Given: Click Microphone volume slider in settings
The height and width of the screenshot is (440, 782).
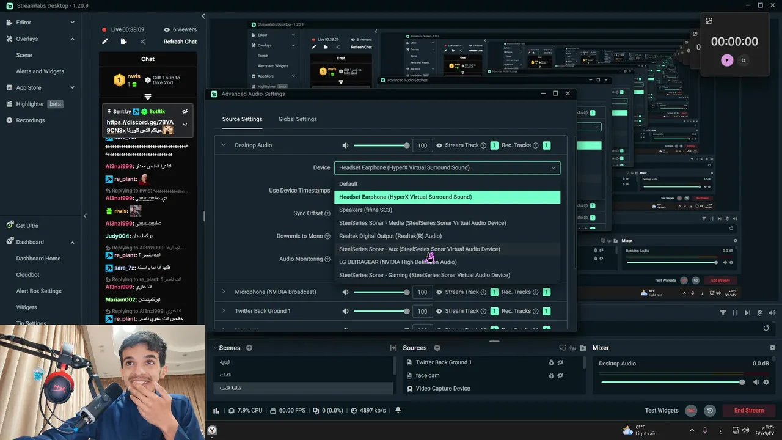Looking at the screenshot, I should 381,292.
